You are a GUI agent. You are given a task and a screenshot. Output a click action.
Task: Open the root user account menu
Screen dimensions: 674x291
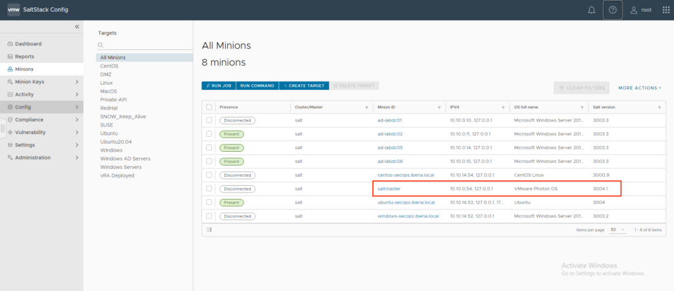point(640,10)
